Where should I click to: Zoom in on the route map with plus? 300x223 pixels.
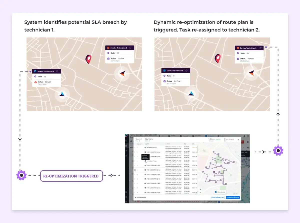tap(200, 189)
